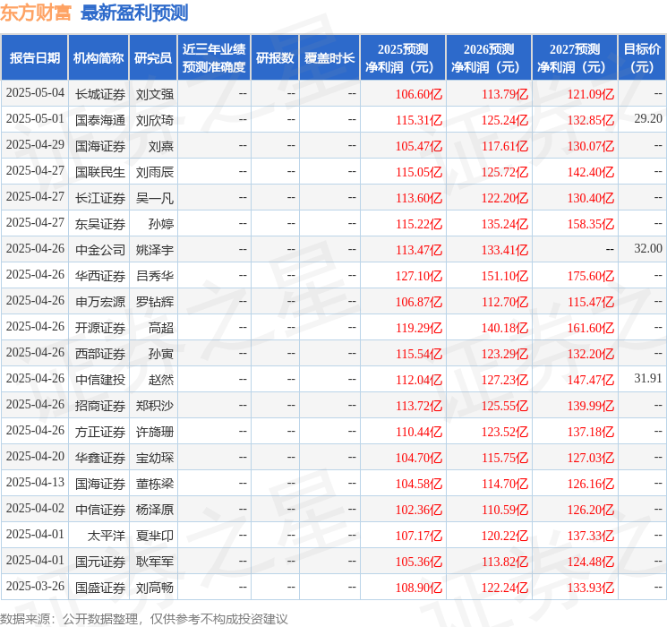Select analyst 董栋梁
The image size is (667, 627).
click(x=155, y=484)
